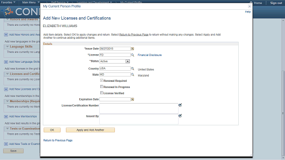Open the Expiration Date calendar picker
This screenshot has height=160, width=285.
(x=133, y=100)
